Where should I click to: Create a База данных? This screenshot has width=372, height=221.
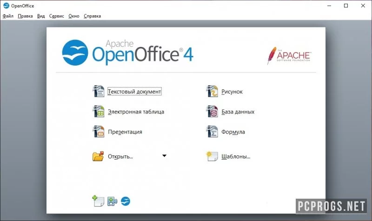pyautogui.click(x=238, y=112)
